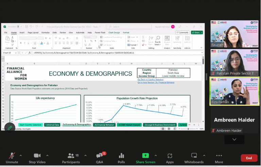
Task: Expand the arrow below participant video tiles
Action: [x=234, y=139]
